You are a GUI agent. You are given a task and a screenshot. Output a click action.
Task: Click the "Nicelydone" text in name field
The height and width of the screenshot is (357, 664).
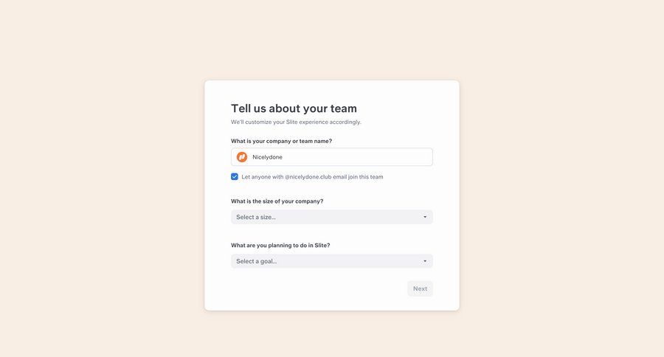[x=267, y=157]
